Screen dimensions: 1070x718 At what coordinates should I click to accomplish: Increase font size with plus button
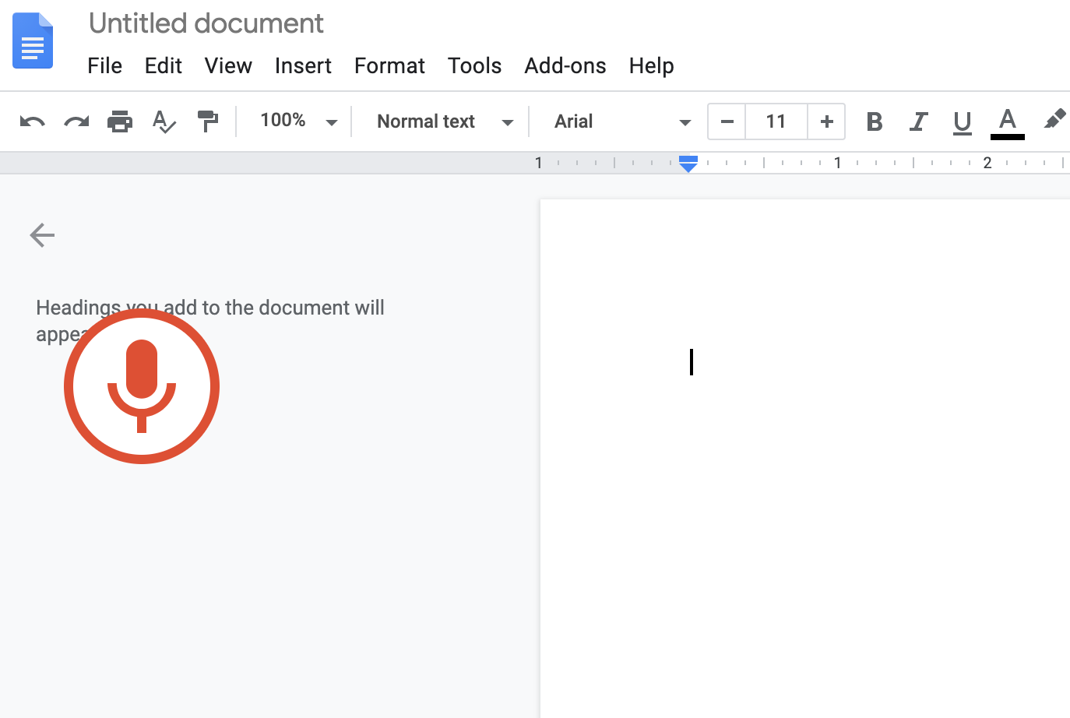pos(826,121)
